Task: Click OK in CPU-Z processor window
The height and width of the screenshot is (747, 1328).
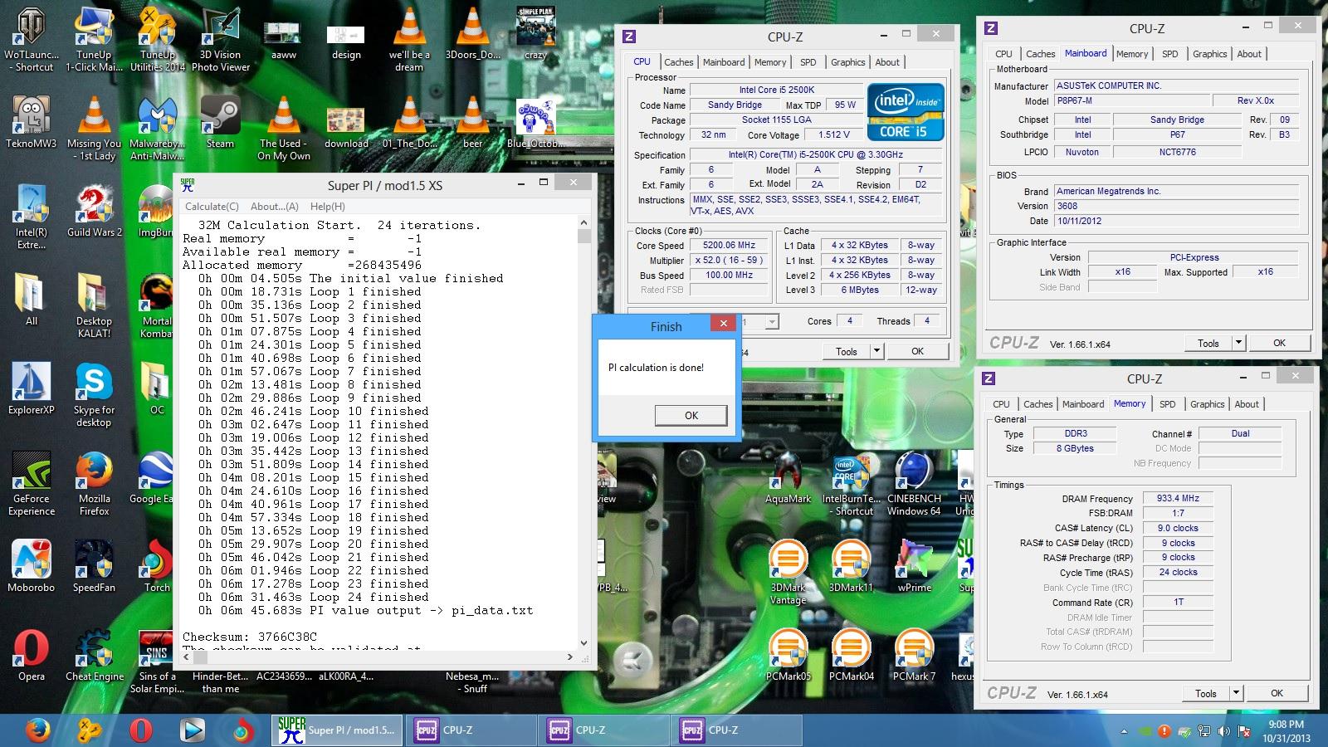Action: pos(917,351)
